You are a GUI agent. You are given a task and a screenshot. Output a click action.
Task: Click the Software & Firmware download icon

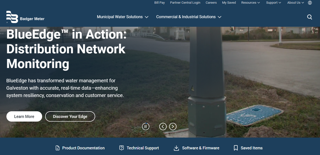(x=176, y=148)
